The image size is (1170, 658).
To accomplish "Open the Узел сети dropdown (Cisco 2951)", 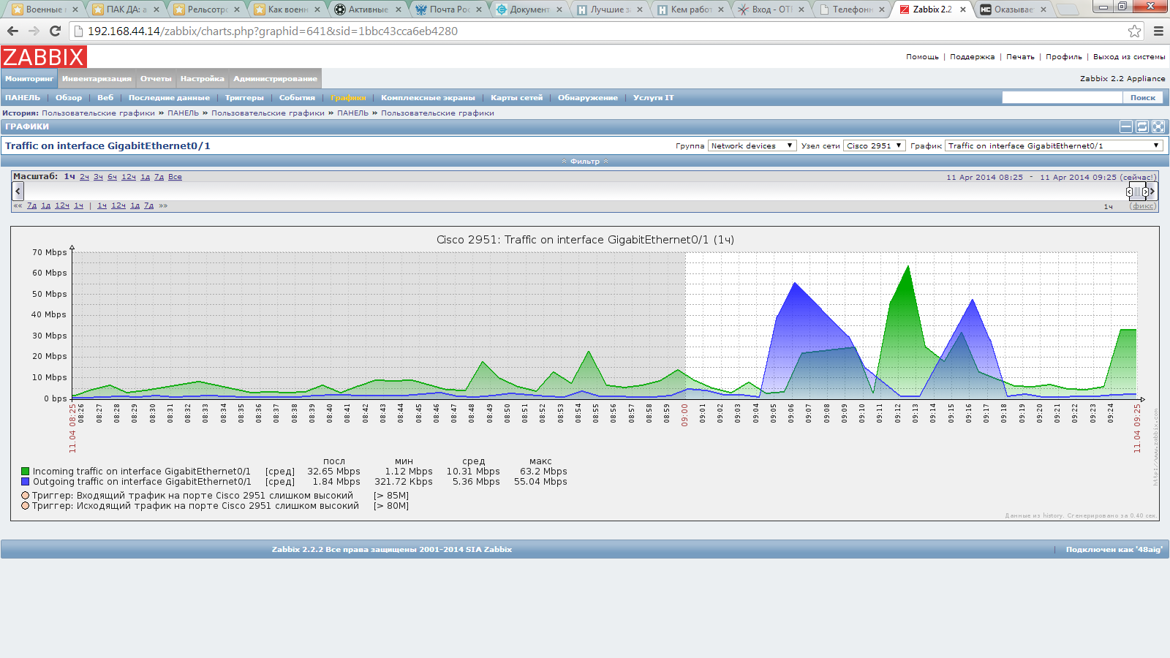I will click(x=875, y=145).
